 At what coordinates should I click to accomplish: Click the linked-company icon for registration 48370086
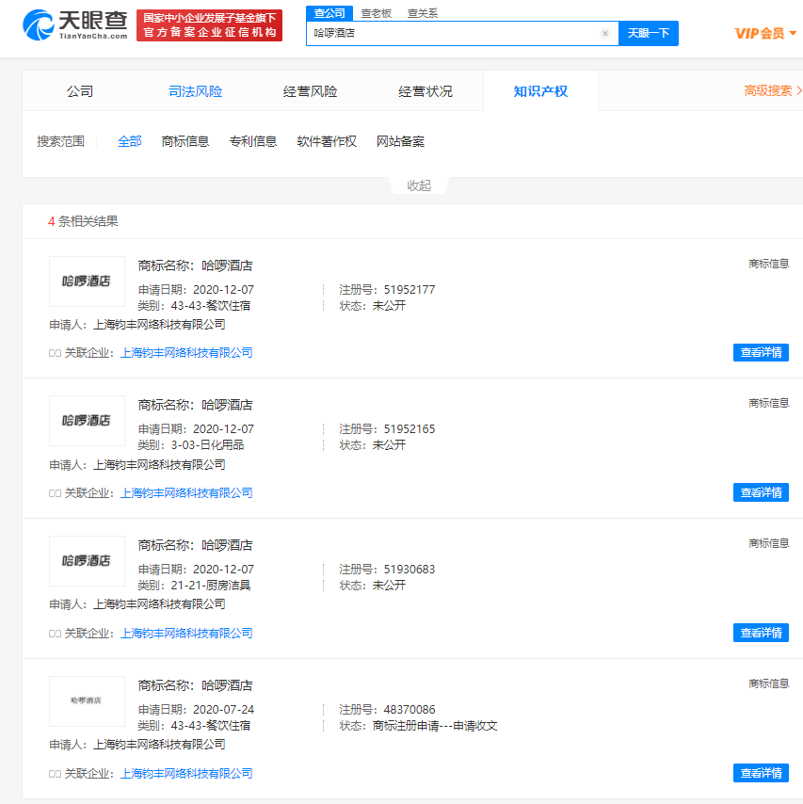pos(55,774)
